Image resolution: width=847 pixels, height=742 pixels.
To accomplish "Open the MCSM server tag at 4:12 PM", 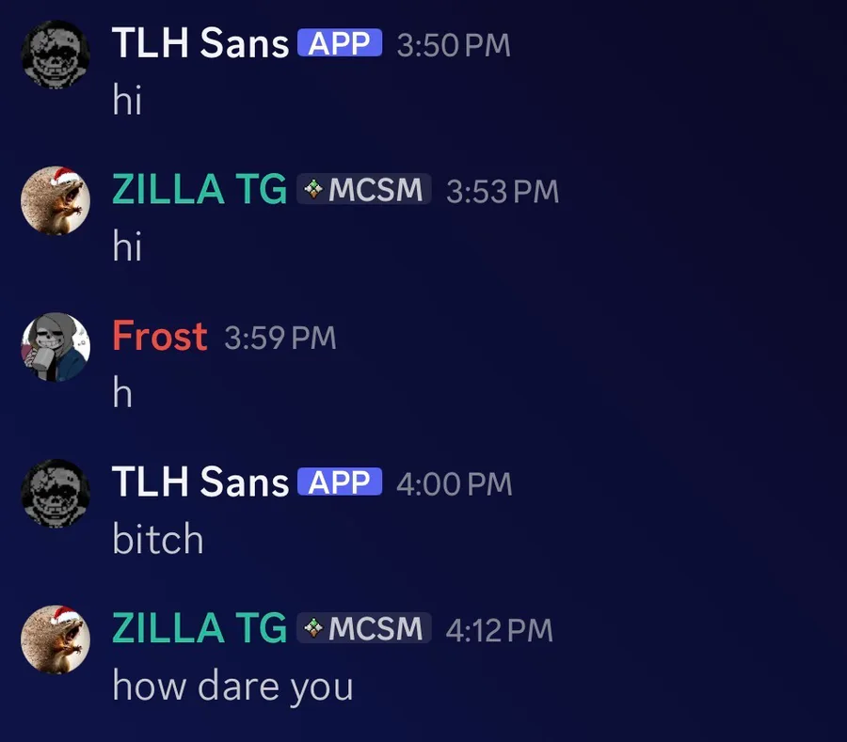I will pos(364,628).
